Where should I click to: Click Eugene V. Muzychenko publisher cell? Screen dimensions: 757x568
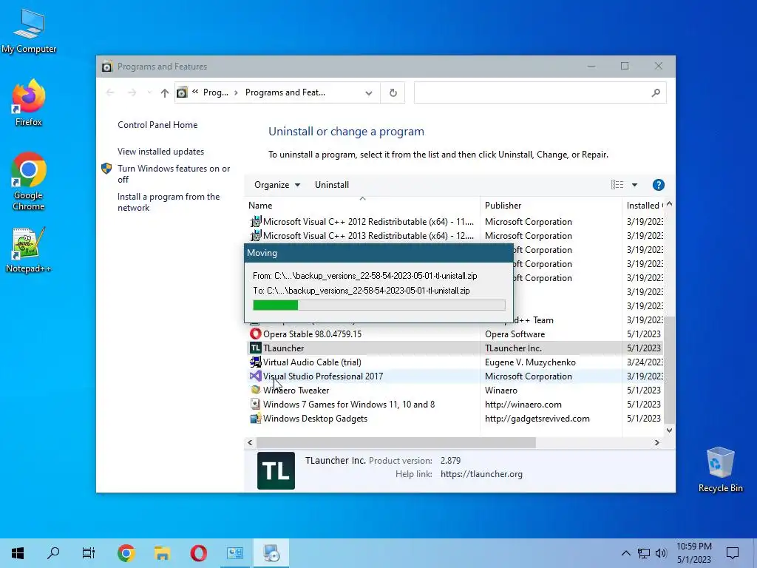coord(530,362)
